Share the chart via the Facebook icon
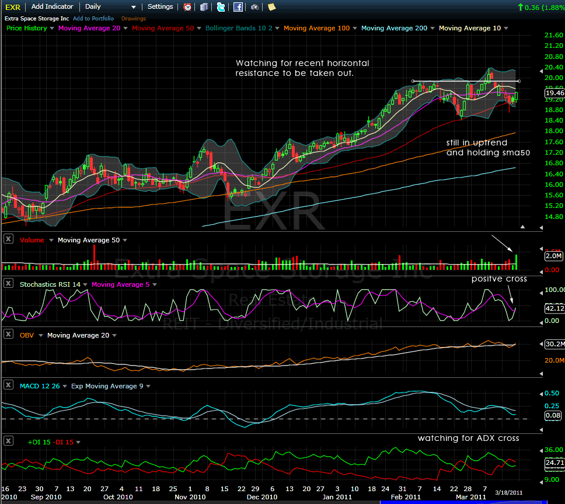 tap(238, 7)
